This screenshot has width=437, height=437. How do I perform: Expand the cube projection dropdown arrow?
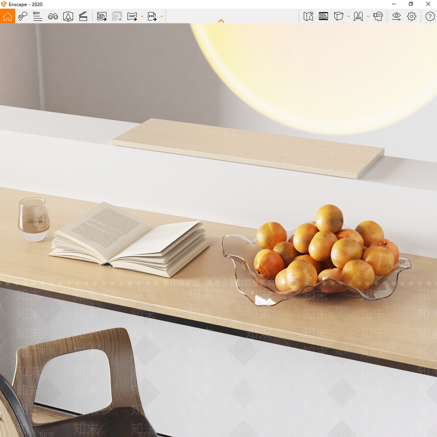348,17
